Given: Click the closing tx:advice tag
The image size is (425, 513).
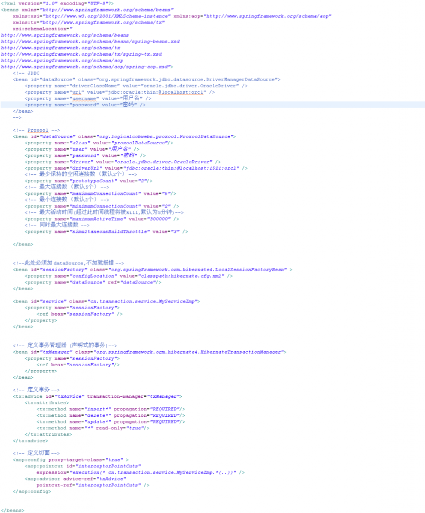Looking at the screenshot, I should click(x=30, y=441).
